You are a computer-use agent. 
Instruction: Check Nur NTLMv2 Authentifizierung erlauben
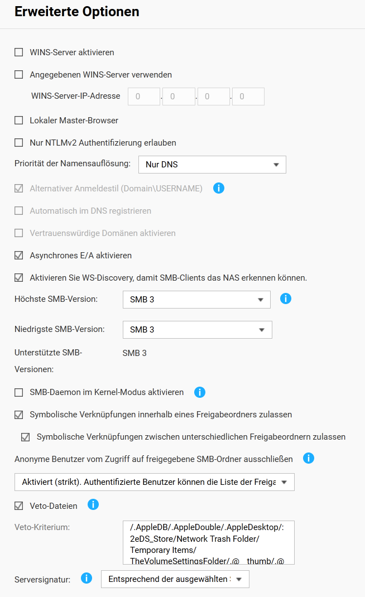(19, 143)
